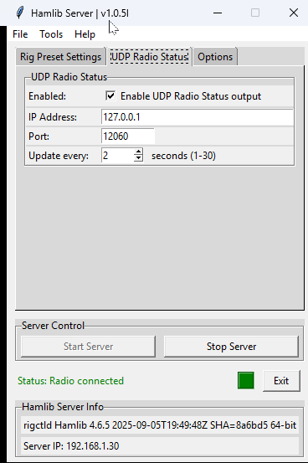
Task: Open the File menu
Action: coord(20,34)
